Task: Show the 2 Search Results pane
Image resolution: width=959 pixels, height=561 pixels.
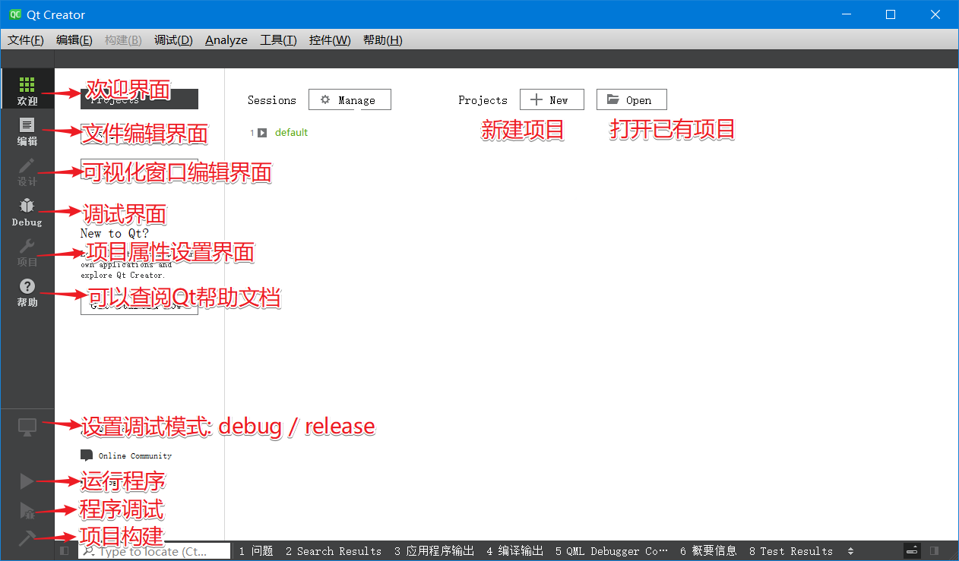Action: 334,551
